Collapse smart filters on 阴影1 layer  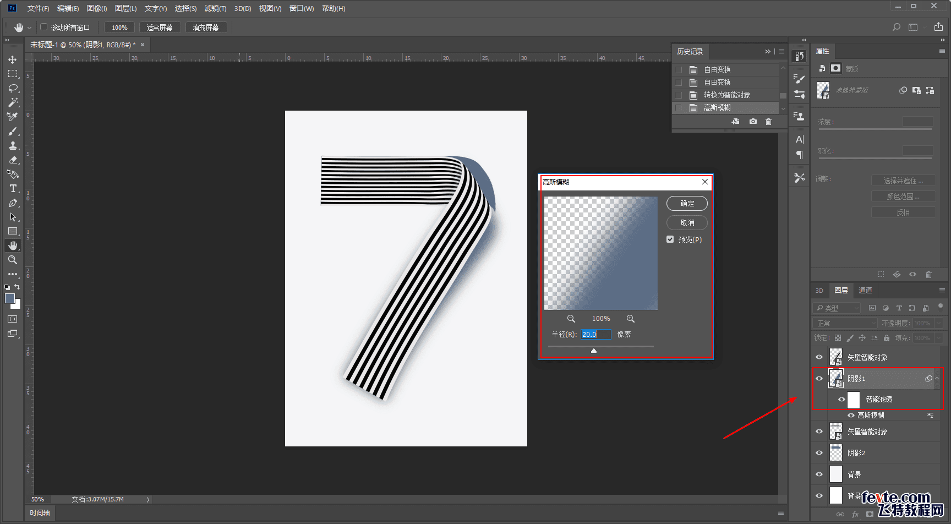click(x=937, y=379)
